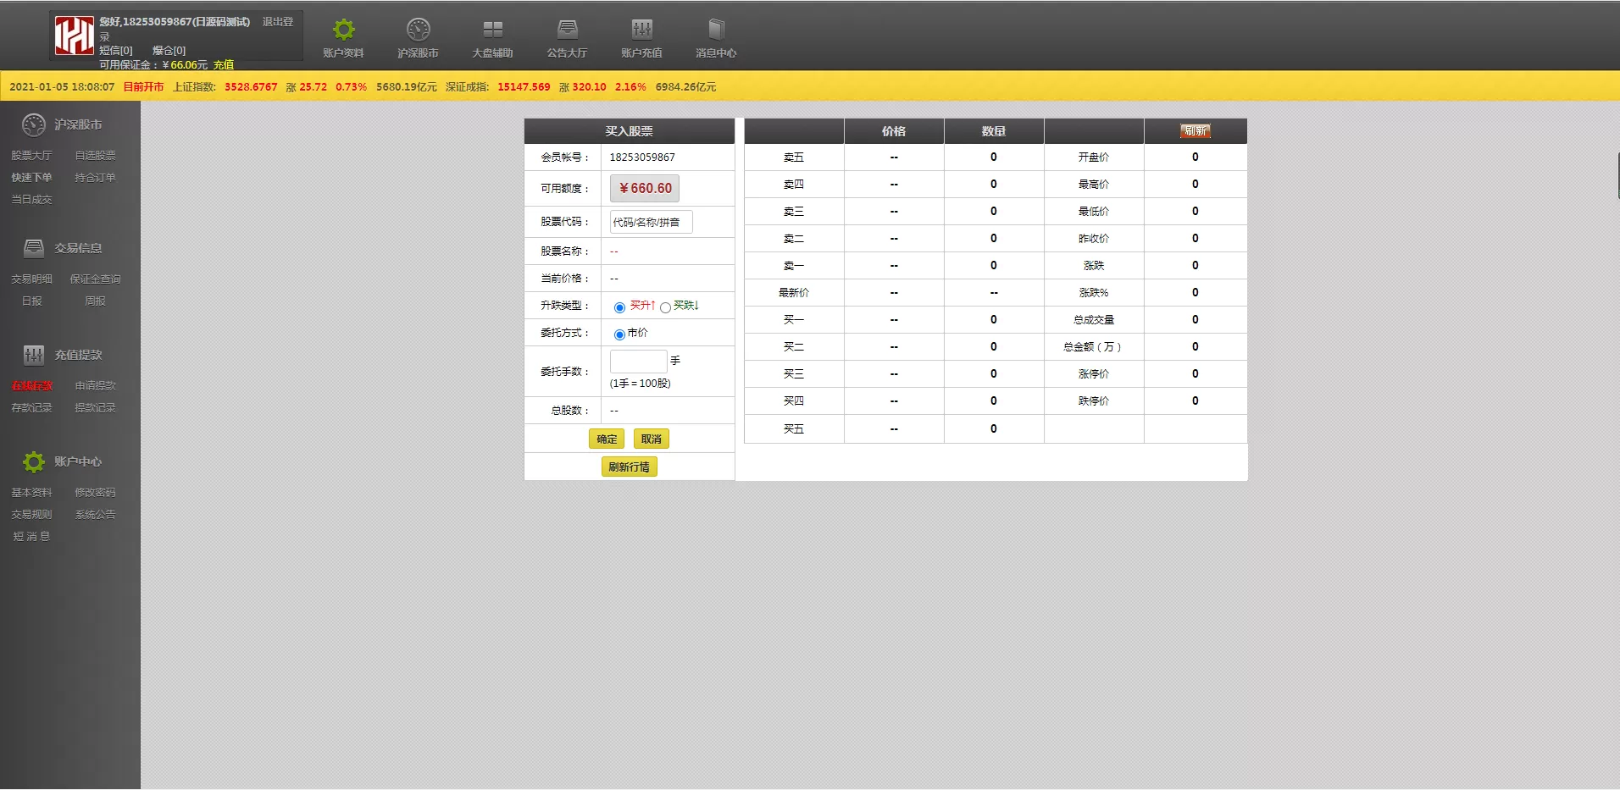Select the 买升 radio button
1620x790 pixels.
coord(619,307)
